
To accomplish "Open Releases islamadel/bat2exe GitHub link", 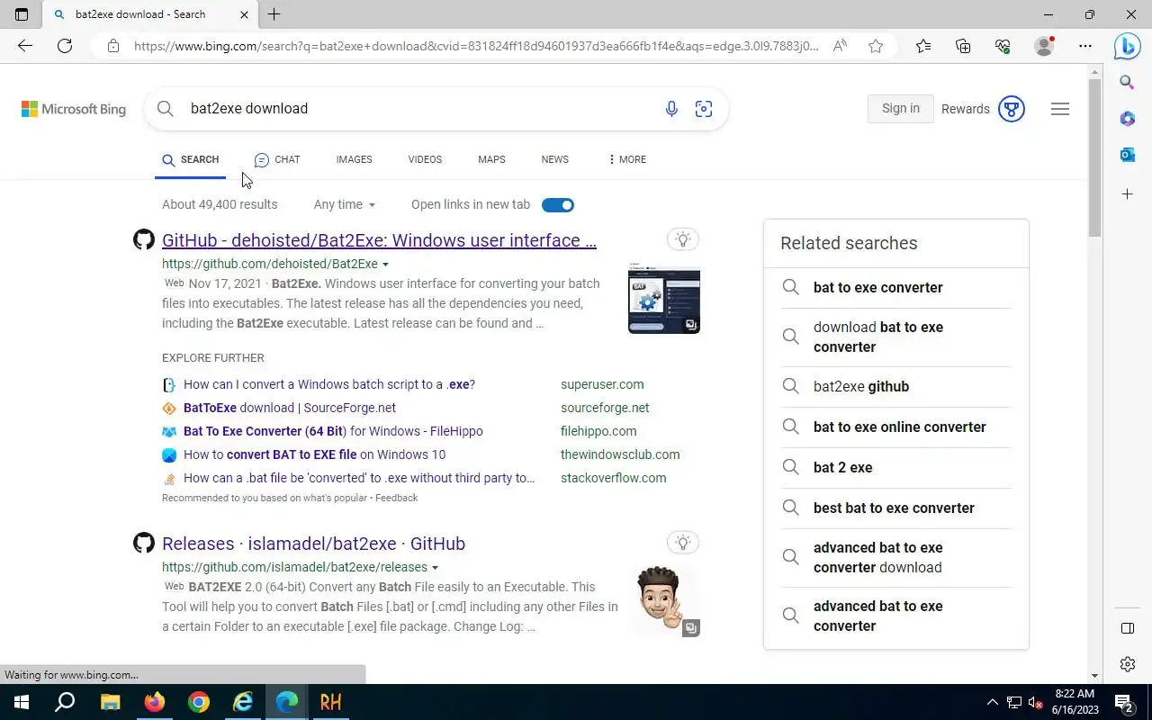I will pos(313,544).
